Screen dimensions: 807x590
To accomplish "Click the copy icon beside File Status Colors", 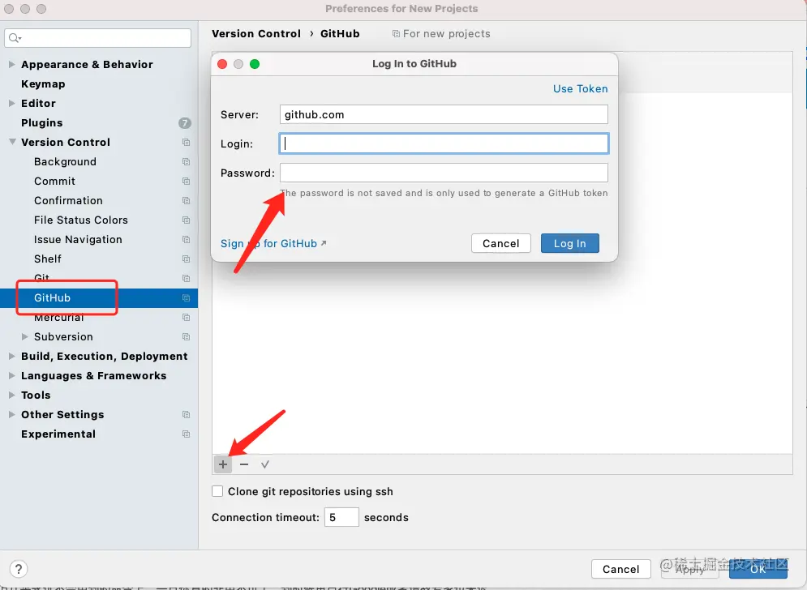I will [x=187, y=220].
